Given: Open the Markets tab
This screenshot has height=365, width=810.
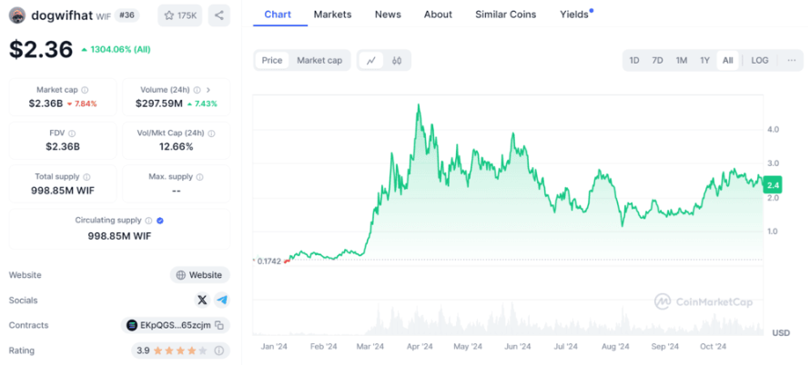Looking at the screenshot, I should point(332,15).
